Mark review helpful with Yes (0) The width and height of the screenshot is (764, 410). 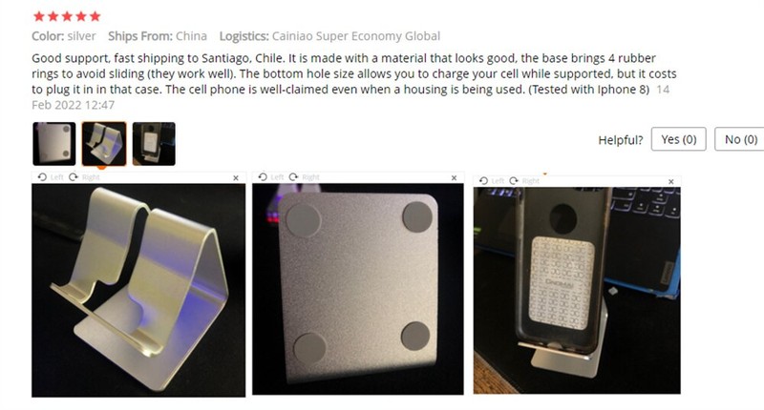(678, 139)
